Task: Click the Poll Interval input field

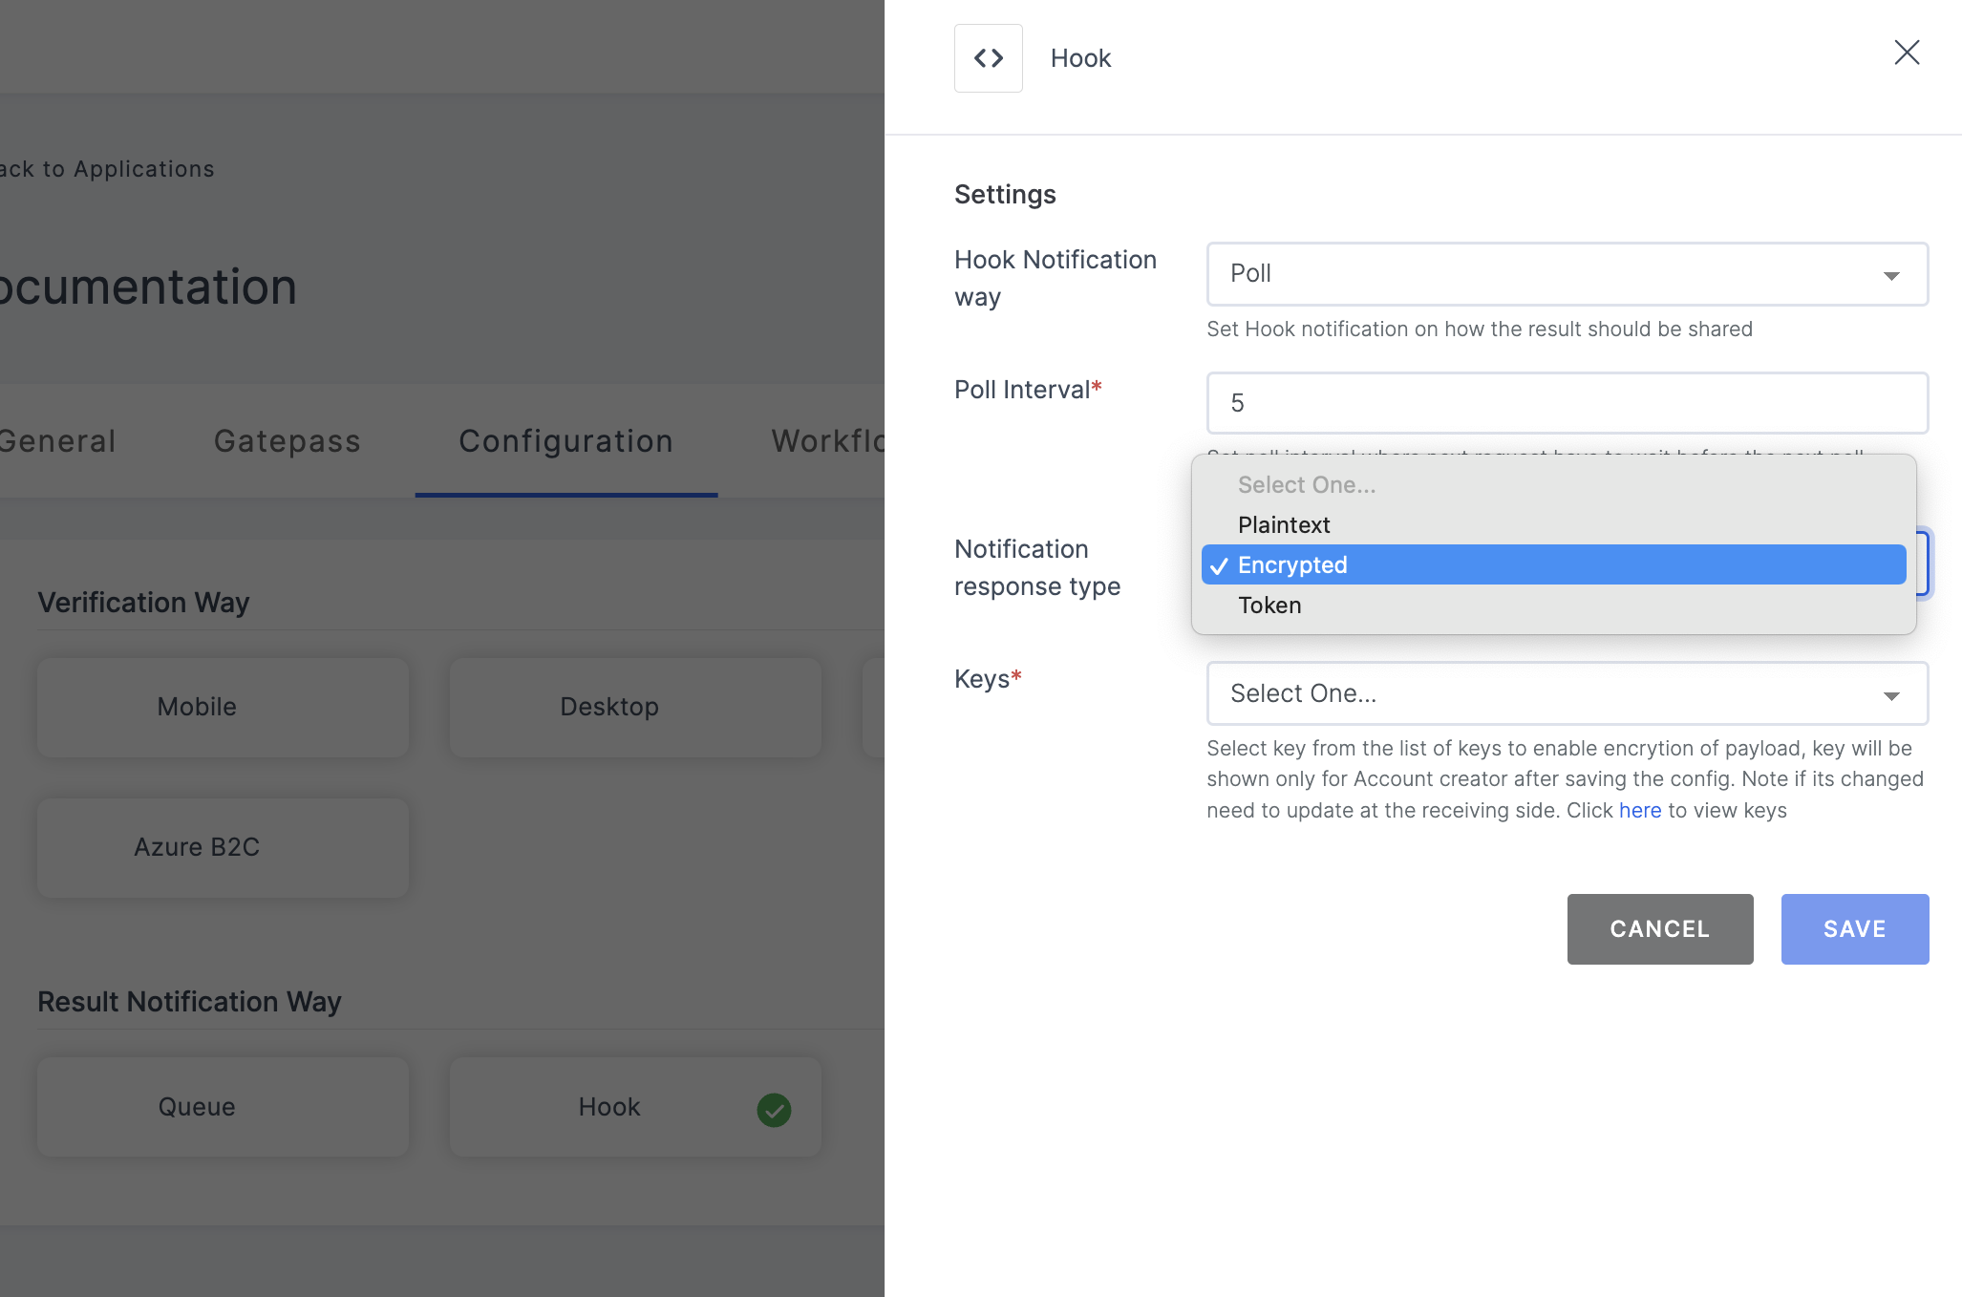Action: [1567, 402]
